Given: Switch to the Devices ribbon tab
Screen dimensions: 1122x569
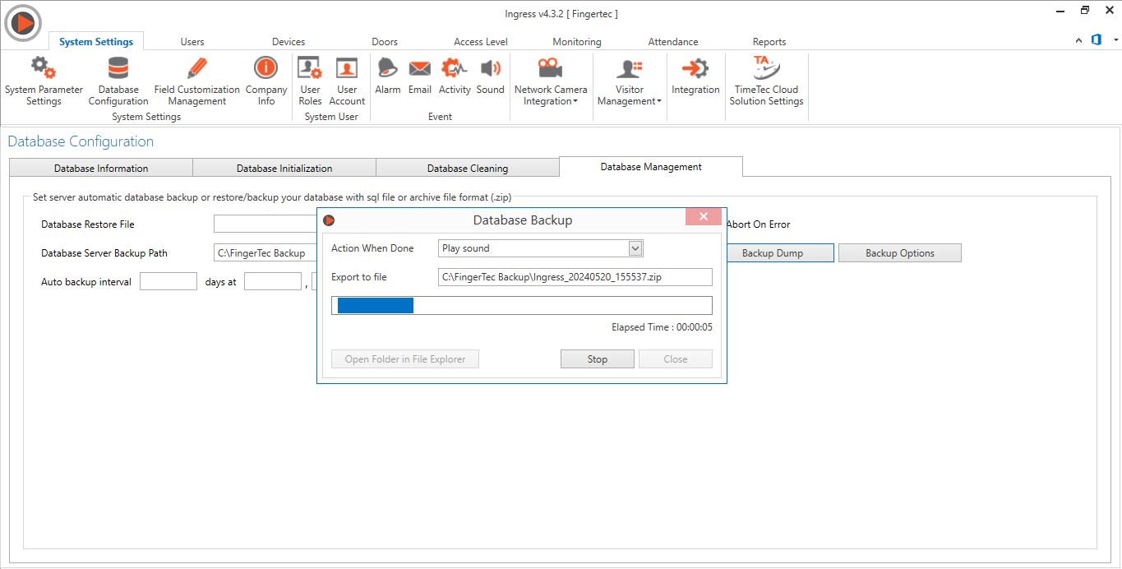Looking at the screenshot, I should pyautogui.click(x=289, y=41).
